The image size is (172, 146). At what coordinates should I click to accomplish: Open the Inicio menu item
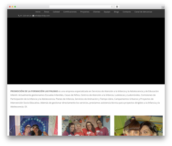38,12
